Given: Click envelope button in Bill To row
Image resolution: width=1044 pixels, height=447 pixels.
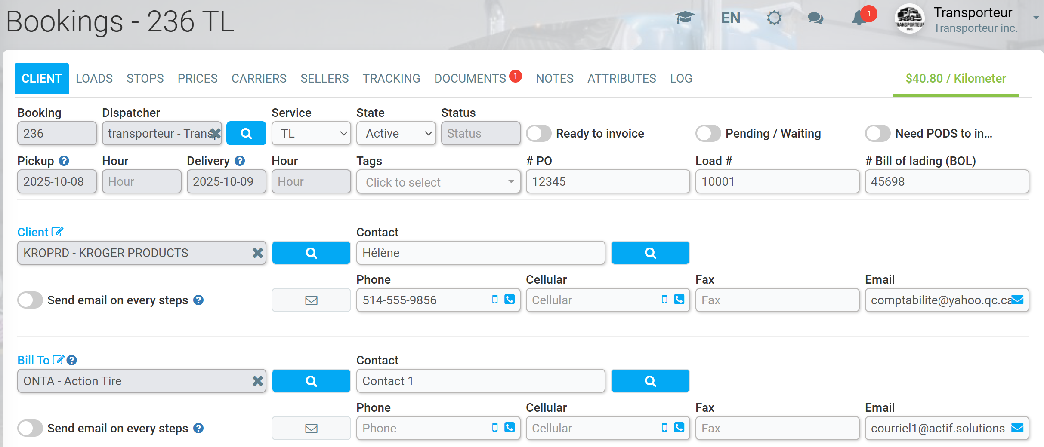Looking at the screenshot, I should click(311, 428).
